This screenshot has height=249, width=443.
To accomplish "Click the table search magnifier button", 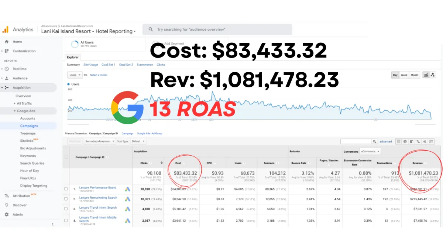I will [375, 141].
